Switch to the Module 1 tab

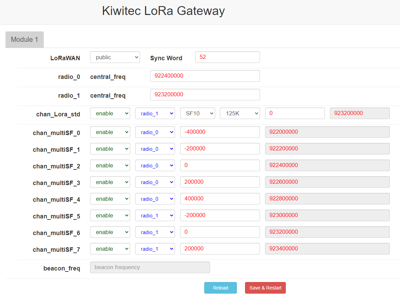(x=24, y=39)
